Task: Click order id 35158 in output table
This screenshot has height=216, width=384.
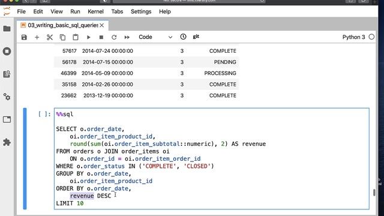Action: coord(69,85)
